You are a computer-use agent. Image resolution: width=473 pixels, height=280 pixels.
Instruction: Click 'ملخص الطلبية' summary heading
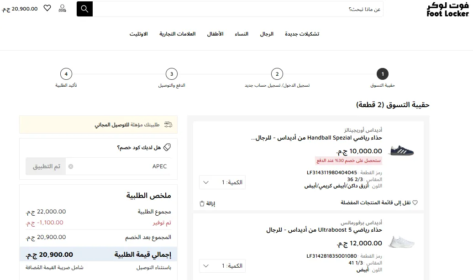149,196
